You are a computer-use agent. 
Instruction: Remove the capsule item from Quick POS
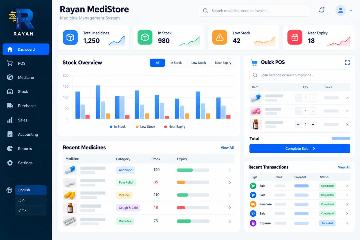coord(347,98)
